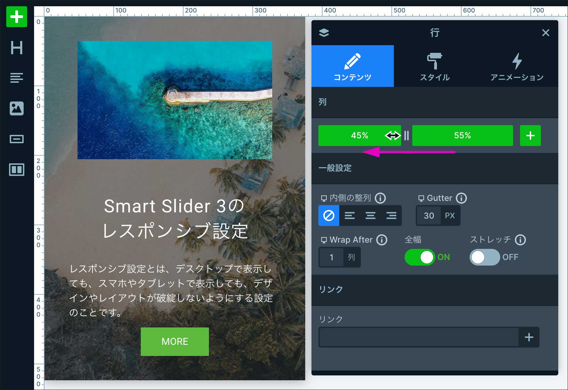Screen dimensions: 568x390
Task: Open link options with plus button
Action: 529,337
